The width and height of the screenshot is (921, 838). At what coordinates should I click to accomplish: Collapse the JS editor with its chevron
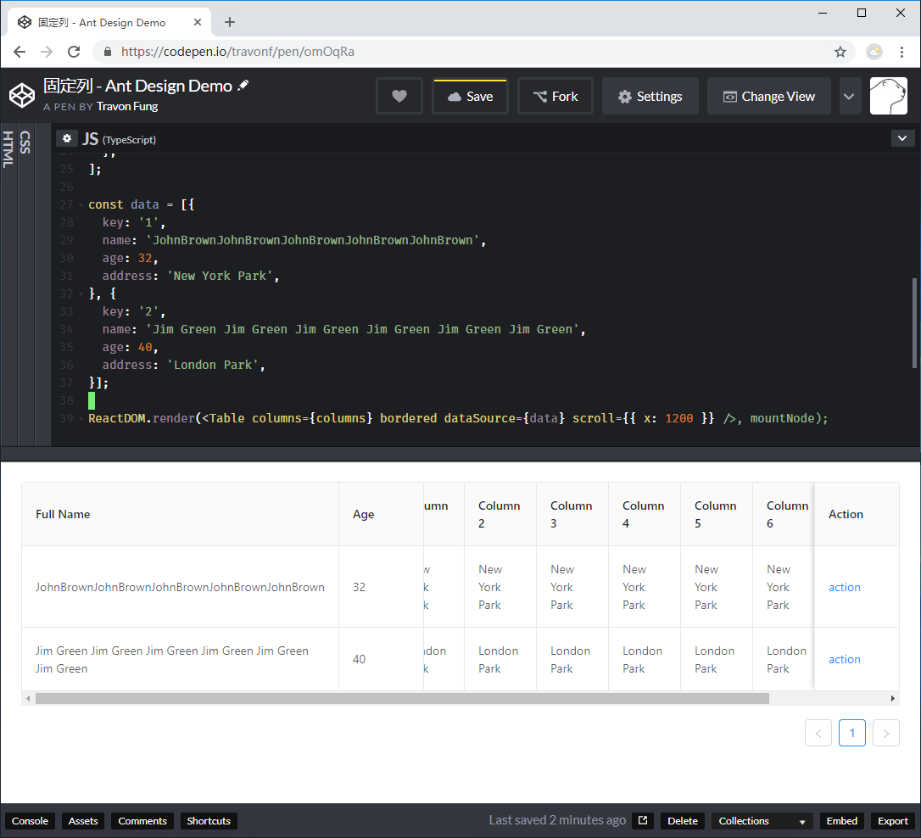[902, 137]
